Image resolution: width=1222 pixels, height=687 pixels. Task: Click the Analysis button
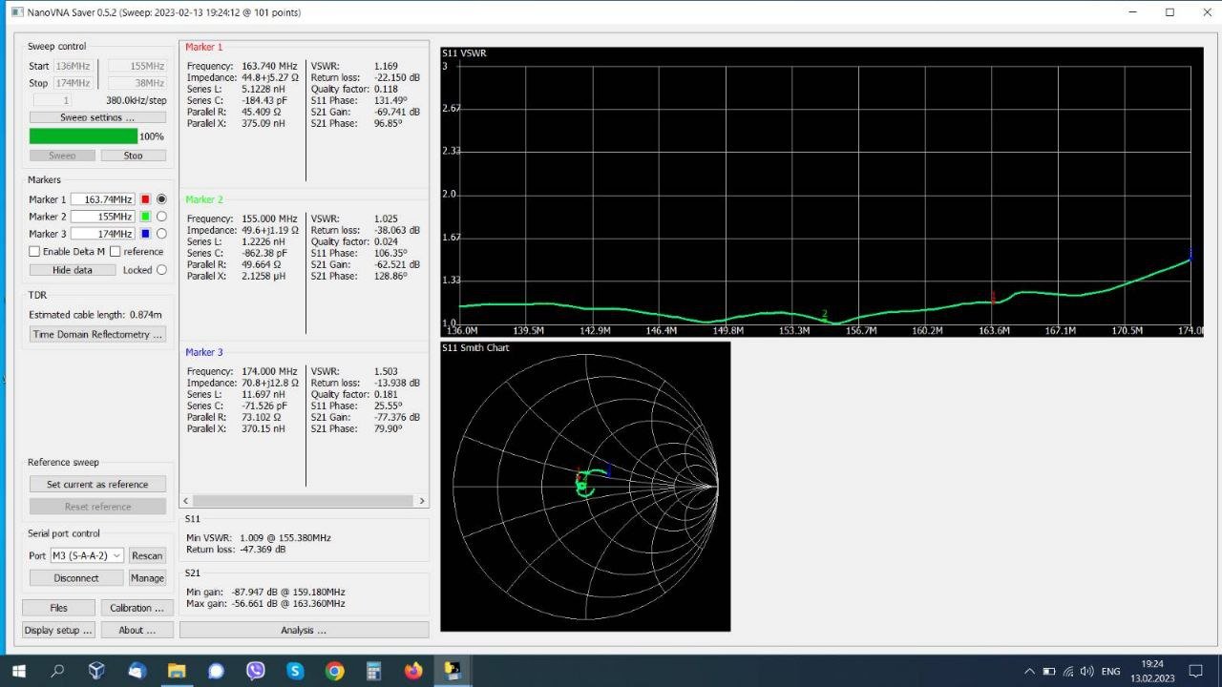click(304, 630)
